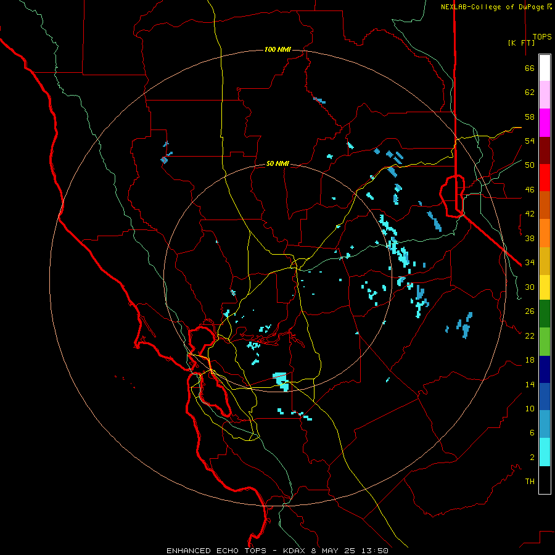This screenshot has width=555, height=555.
Task: Click the navy 22 K FT legend swatch
Action: coord(545,369)
